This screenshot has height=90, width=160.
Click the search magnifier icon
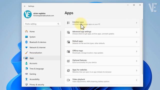(x=58, y=24)
